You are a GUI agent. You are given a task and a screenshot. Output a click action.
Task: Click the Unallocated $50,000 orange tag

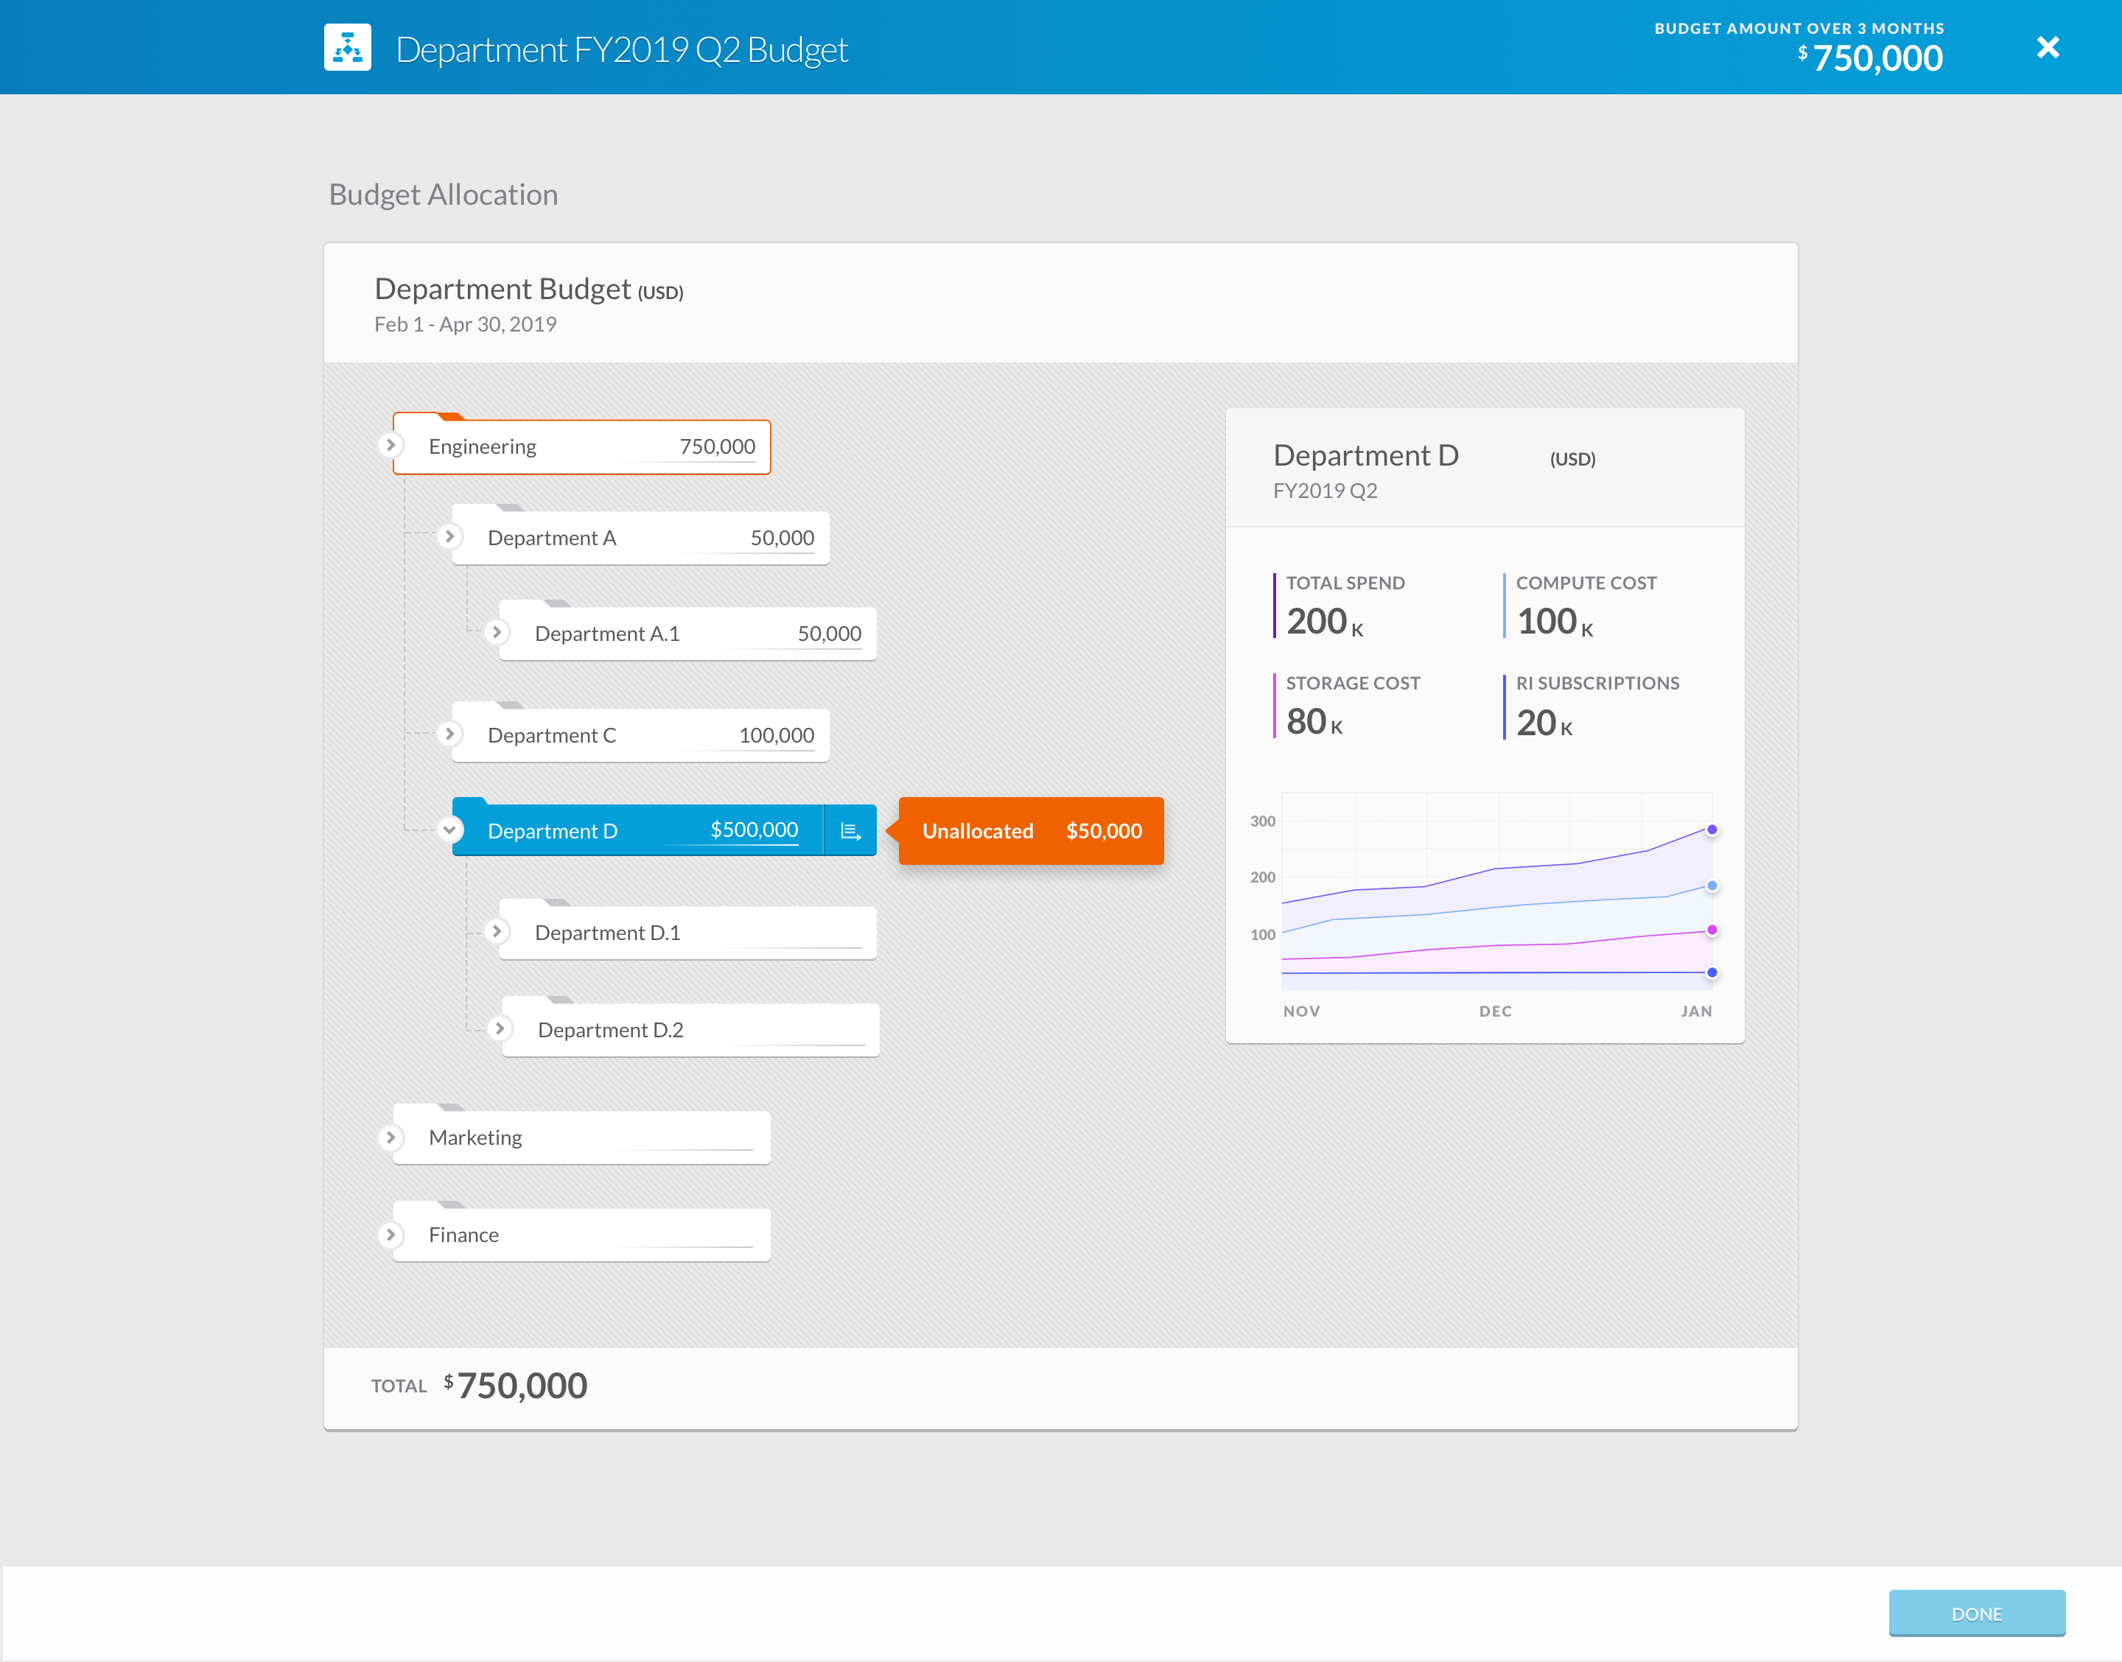pos(1030,831)
